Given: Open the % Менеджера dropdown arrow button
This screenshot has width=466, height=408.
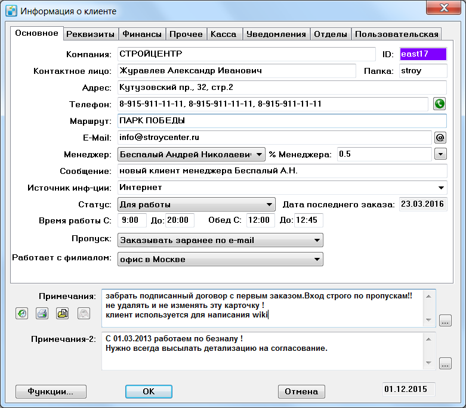Looking at the screenshot, I should coord(440,154).
